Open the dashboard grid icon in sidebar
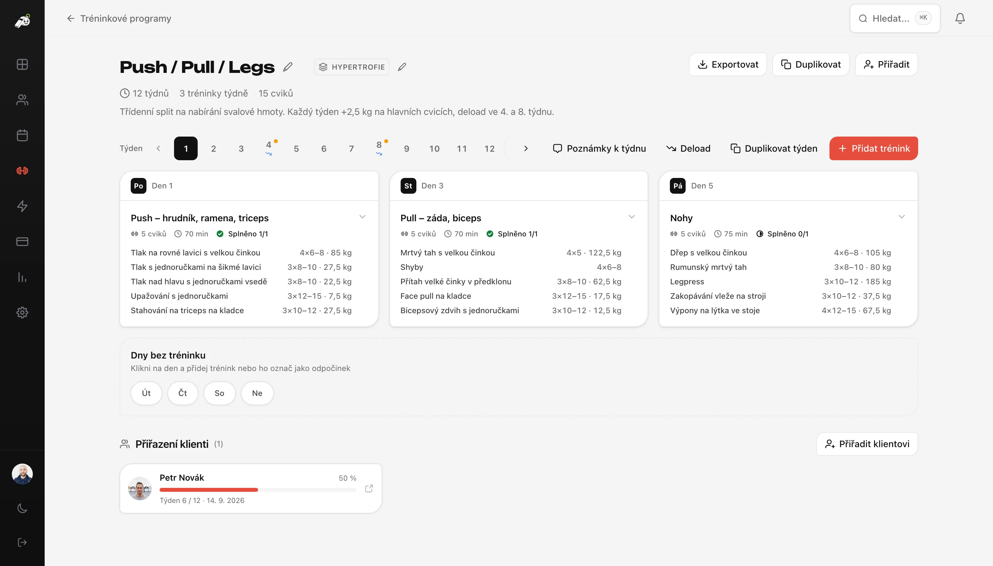993x566 pixels. [x=22, y=64]
